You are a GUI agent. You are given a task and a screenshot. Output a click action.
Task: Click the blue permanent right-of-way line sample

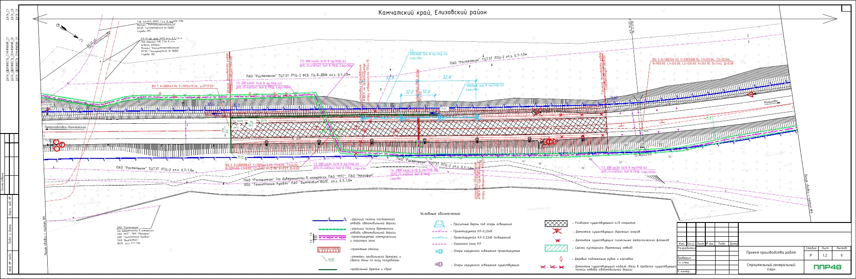click(329, 220)
